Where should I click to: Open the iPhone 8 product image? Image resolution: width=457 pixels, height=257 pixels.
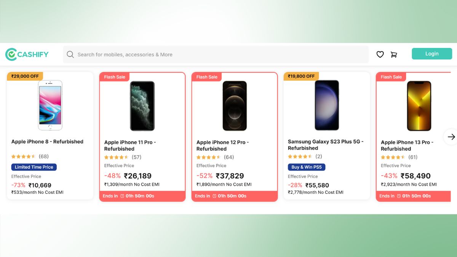50,105
